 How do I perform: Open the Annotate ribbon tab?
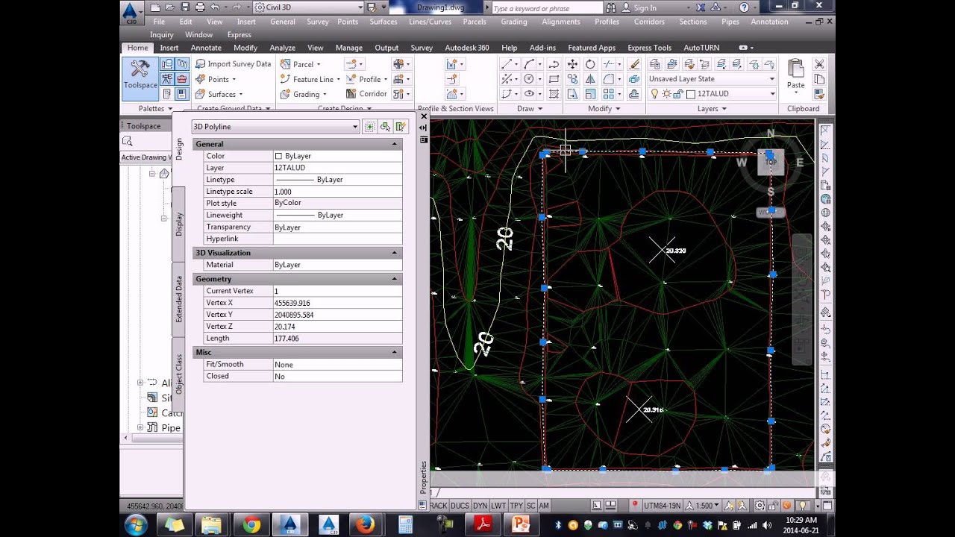click(206, 48)
